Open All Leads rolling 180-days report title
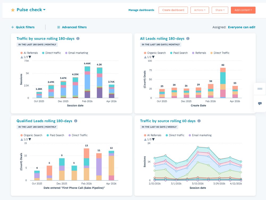Viewport: 266px width, 200px height. tap(162, 39)
